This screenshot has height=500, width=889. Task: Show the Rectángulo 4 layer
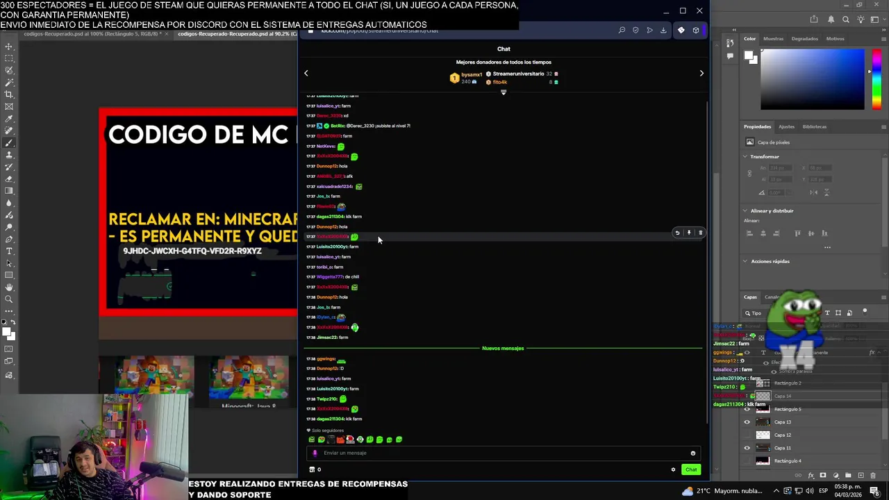tap(747, 461)
